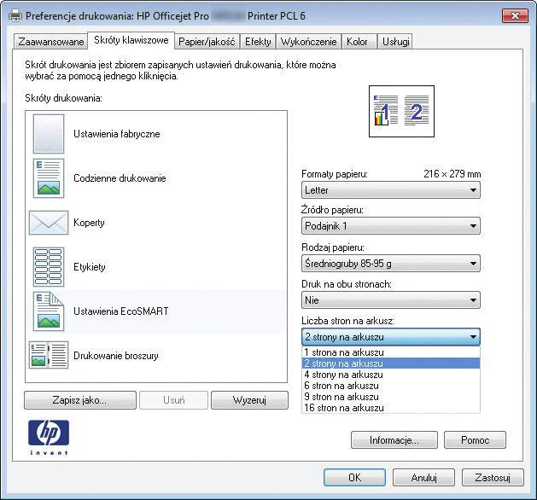Select the Ustawienia fabryczne text label
Screen dimensions: 537x500
coord(117,134)
